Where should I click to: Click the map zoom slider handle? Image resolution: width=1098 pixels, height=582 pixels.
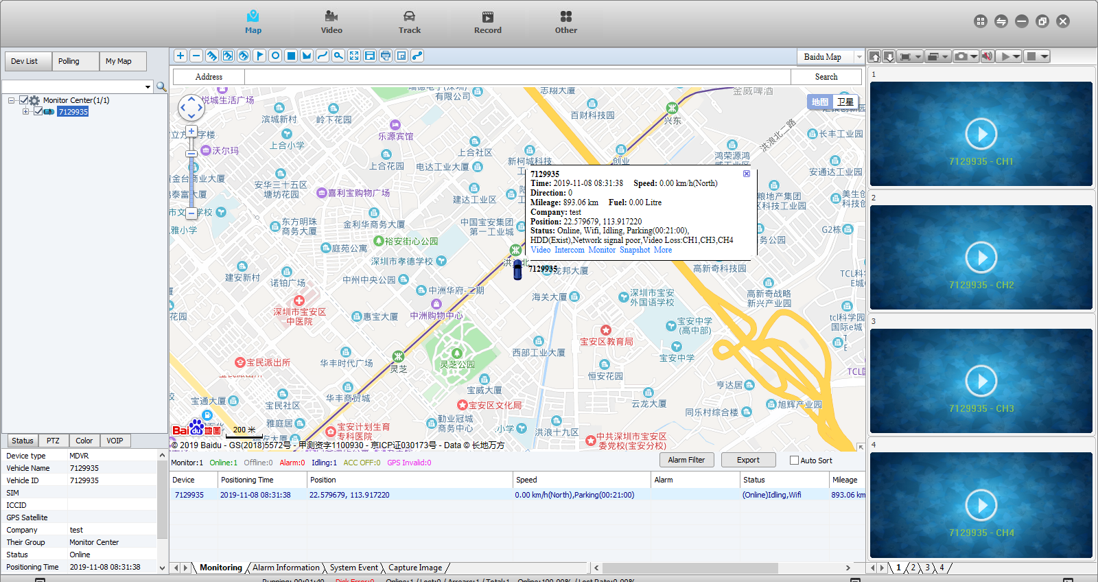click(x=191, y=153)
